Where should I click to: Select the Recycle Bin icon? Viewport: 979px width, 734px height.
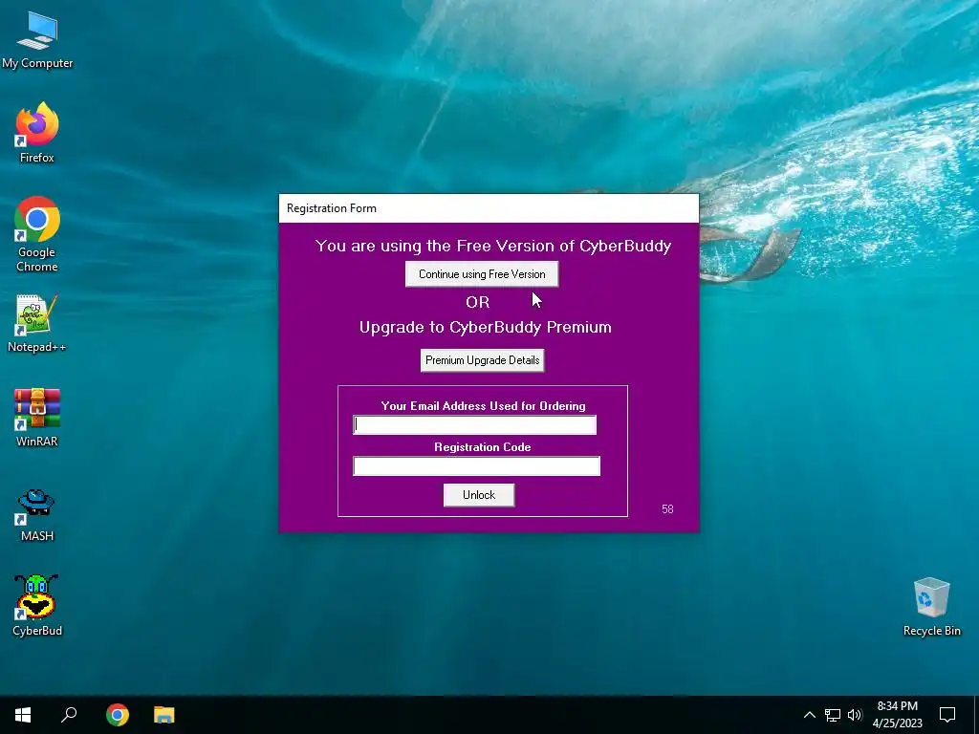pos(931,607)
